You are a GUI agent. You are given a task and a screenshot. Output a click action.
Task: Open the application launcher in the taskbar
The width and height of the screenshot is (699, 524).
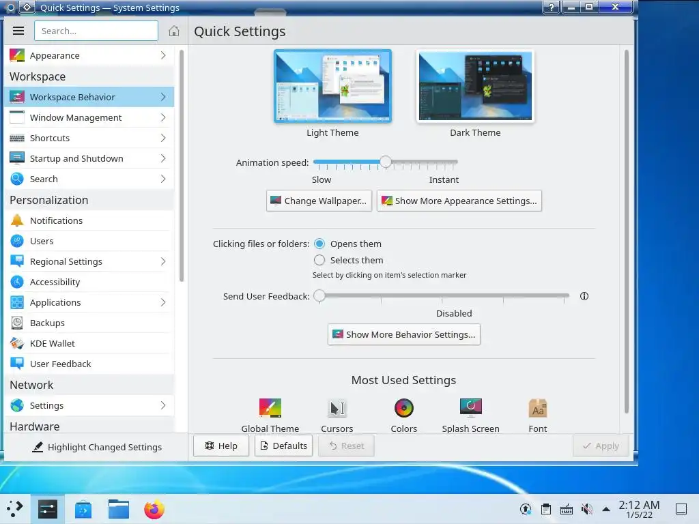(x=15, y=508)
